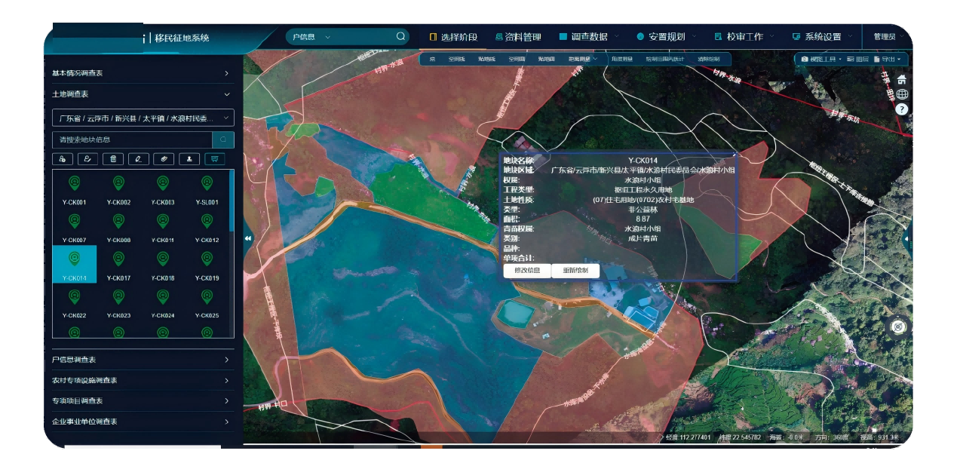Click the globe icon on map

902,94
